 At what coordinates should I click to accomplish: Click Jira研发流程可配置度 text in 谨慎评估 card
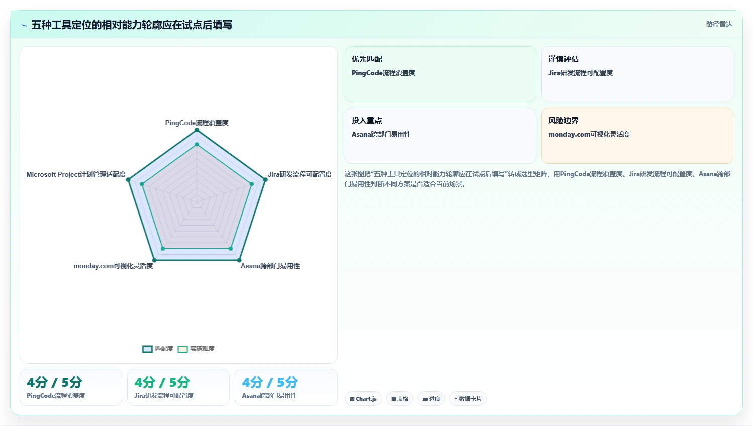click(x=581, y=73)
